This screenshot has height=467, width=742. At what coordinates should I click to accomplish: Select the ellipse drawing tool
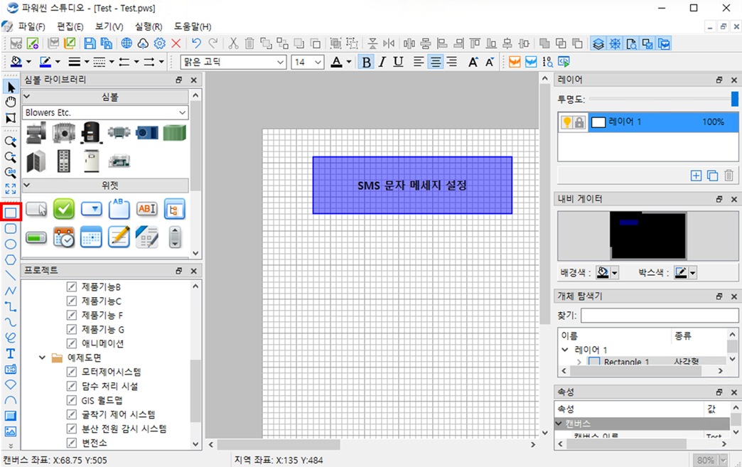click(11, 244)
